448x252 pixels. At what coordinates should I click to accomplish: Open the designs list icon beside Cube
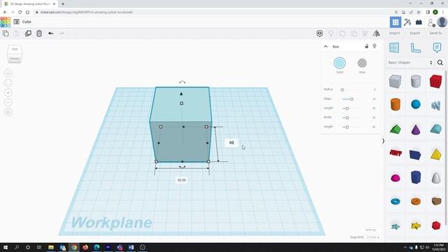[x=17, y=22]
